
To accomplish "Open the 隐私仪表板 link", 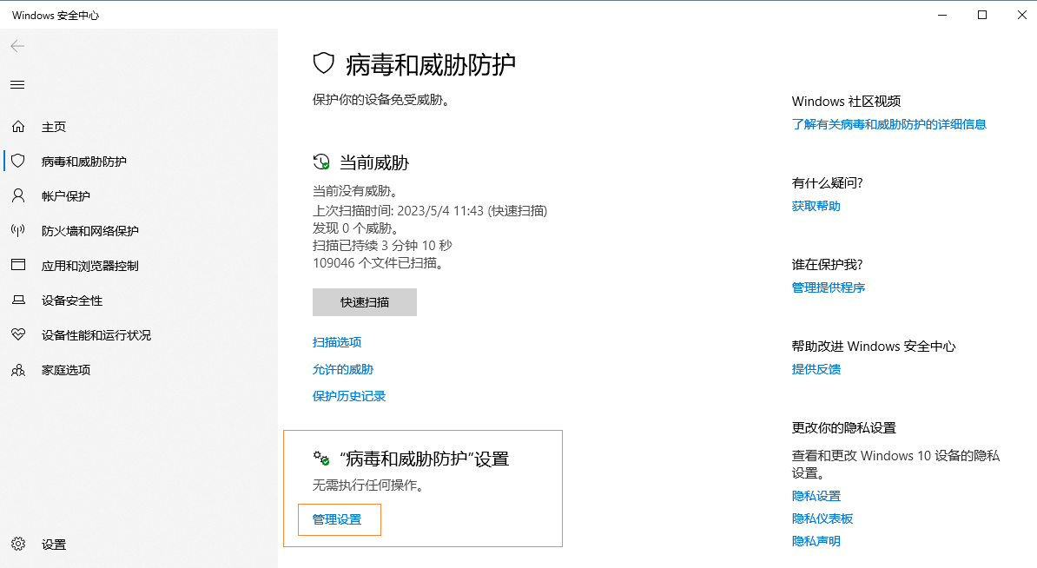I will coord(822,519).
